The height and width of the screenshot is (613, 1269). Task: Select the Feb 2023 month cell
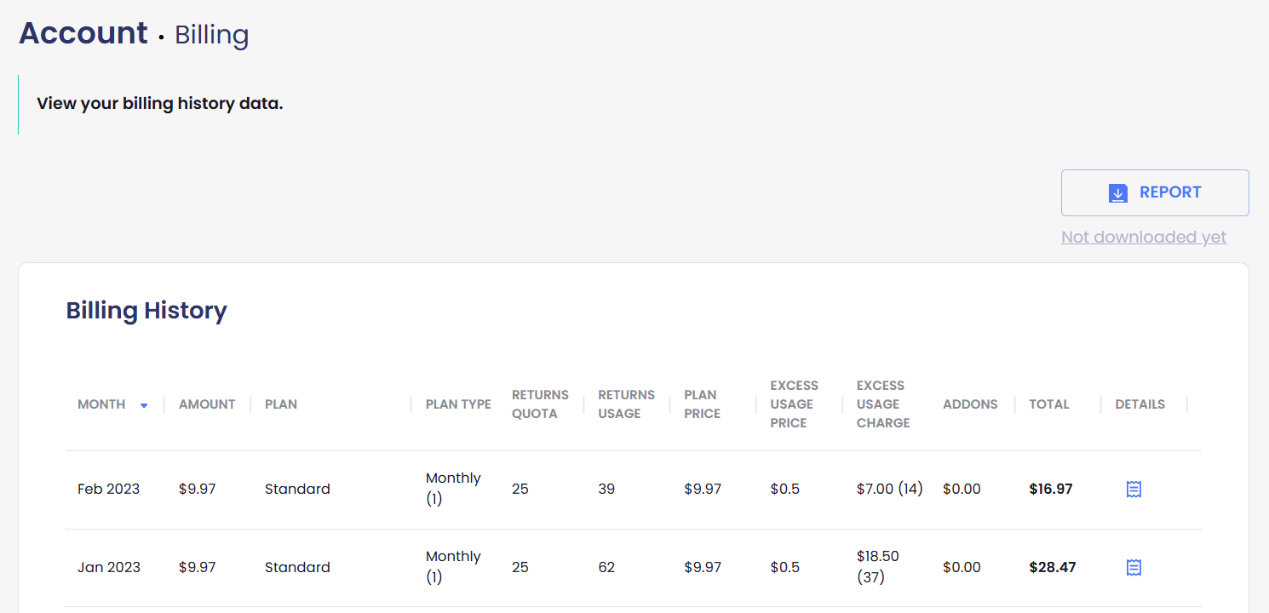point(108,489)
